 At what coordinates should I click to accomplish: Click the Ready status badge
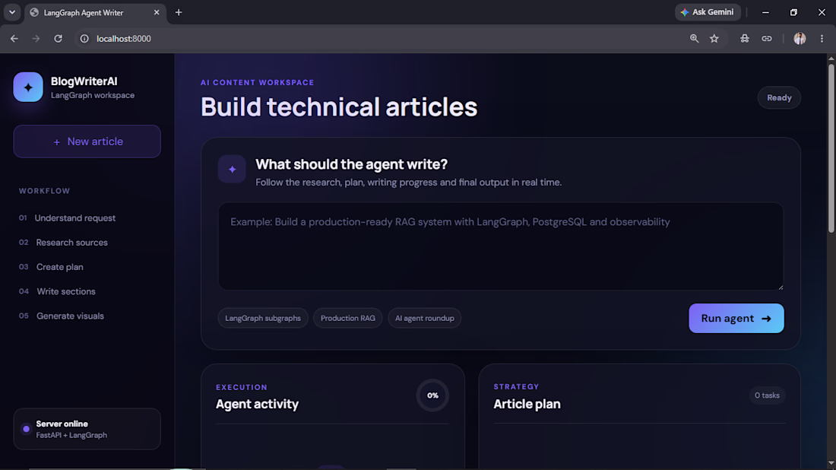coord(779,97)
